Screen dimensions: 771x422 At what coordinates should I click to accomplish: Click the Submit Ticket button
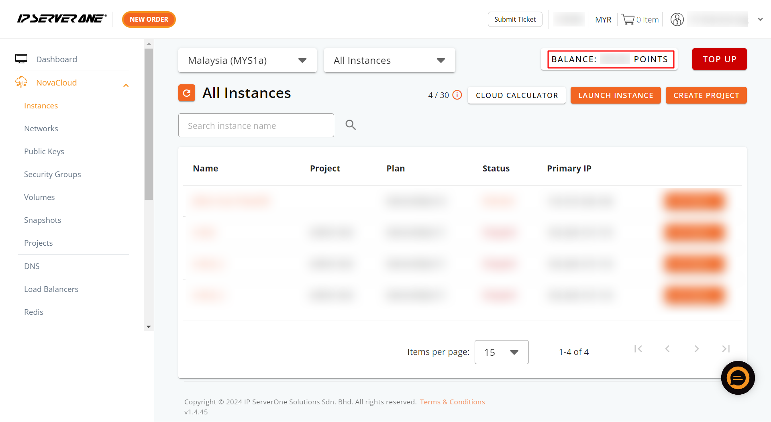click(515, 19)
